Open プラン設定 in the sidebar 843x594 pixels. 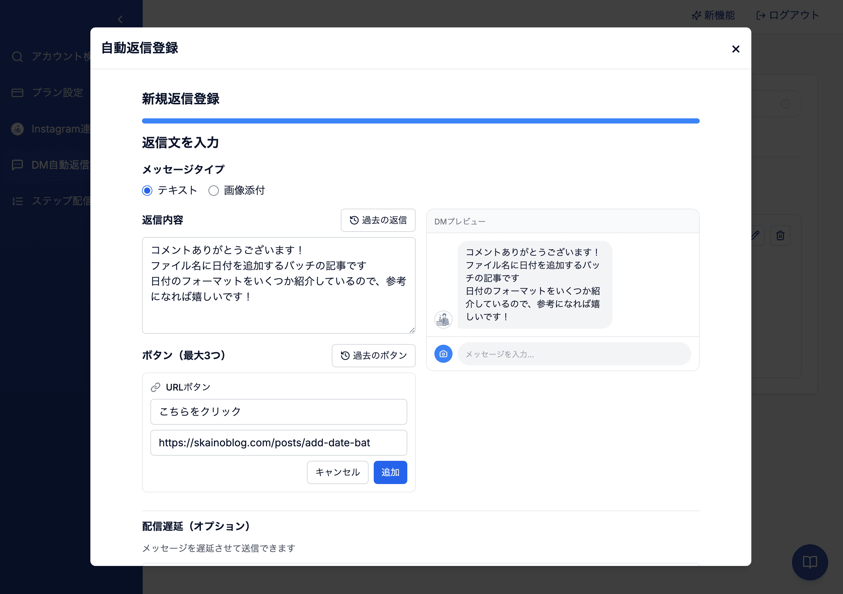48,93
